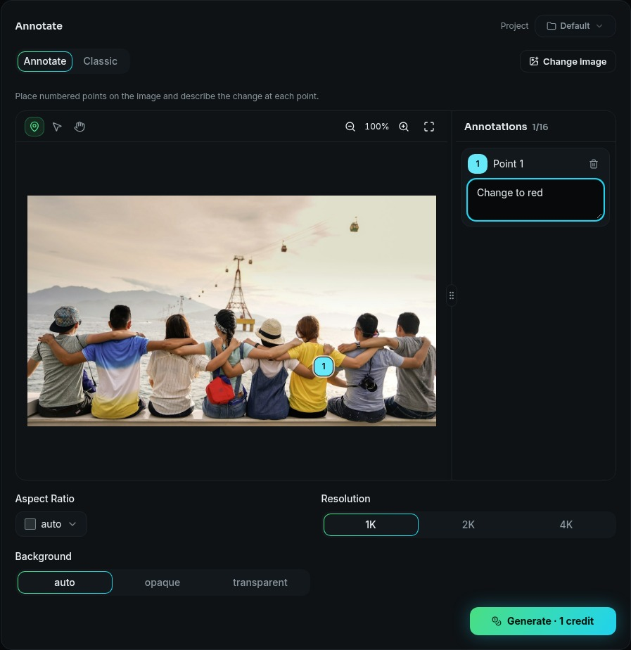The image size is (631, 650).
Task: Click the Annotations 1/16 heading
Action: (x=506, y=127)
